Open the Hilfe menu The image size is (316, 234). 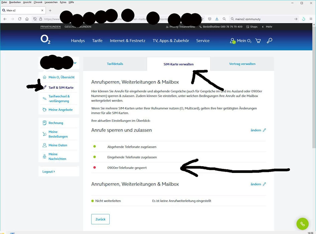[71, 2]
